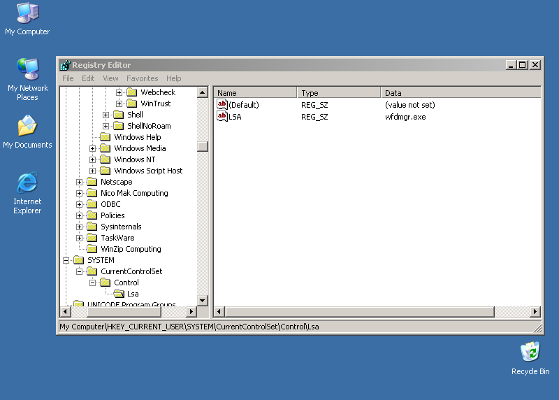Expand the TaskWare key

tap(79, 238)
